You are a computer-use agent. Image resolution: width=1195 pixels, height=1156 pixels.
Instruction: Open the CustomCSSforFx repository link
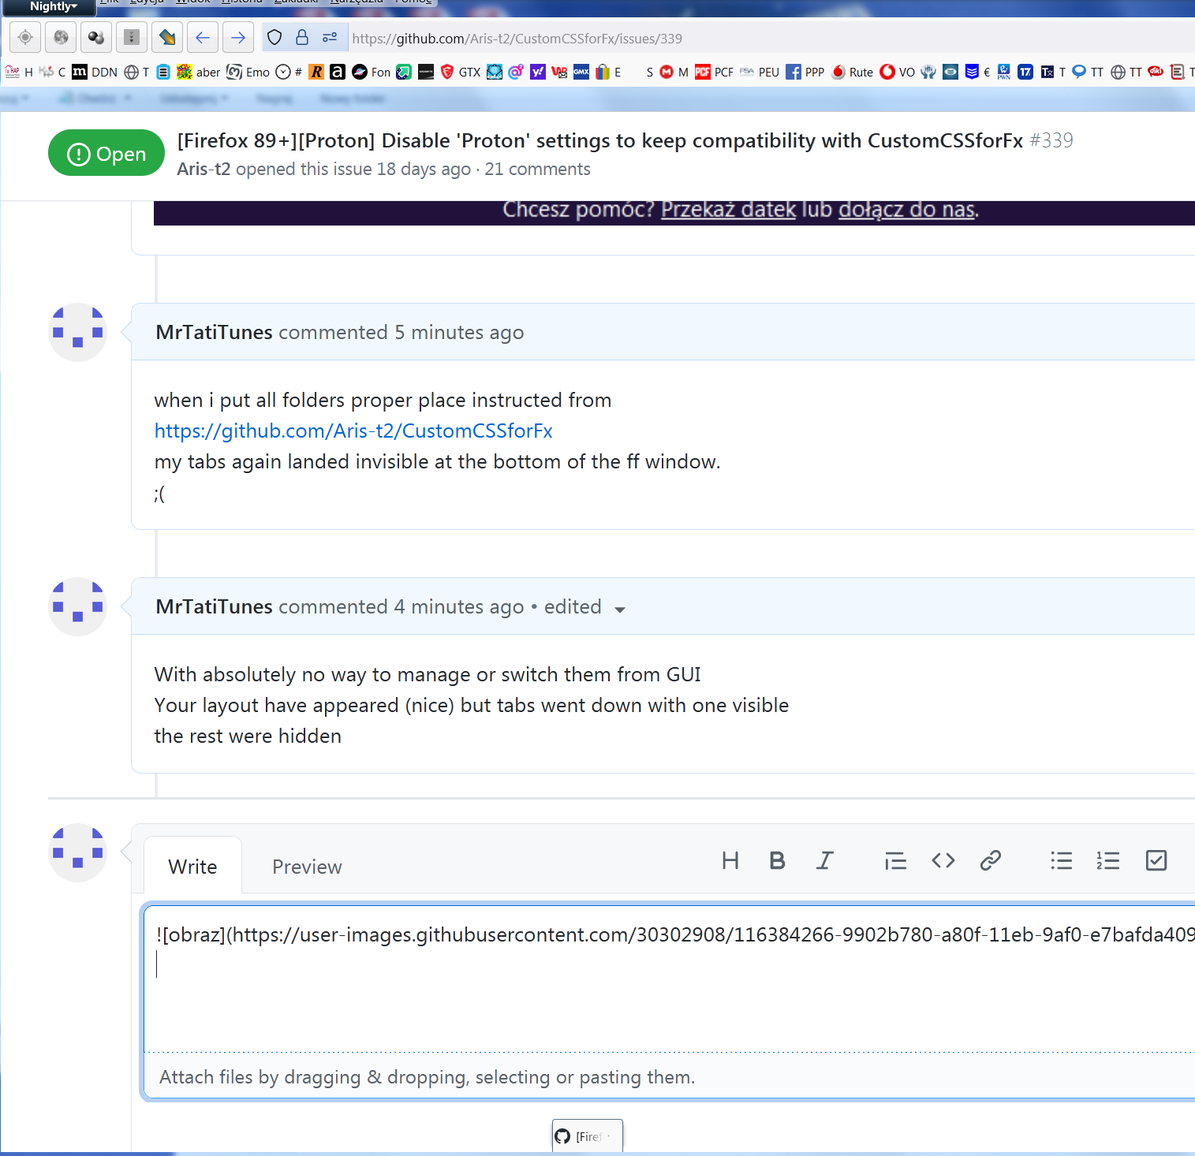click(x=353, y=431)
